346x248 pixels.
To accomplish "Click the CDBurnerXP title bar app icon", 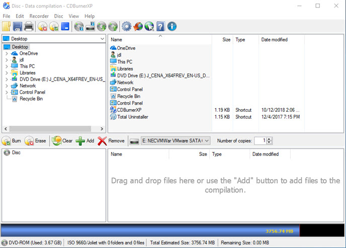I will pyautogui.click(x=7, y=6).
